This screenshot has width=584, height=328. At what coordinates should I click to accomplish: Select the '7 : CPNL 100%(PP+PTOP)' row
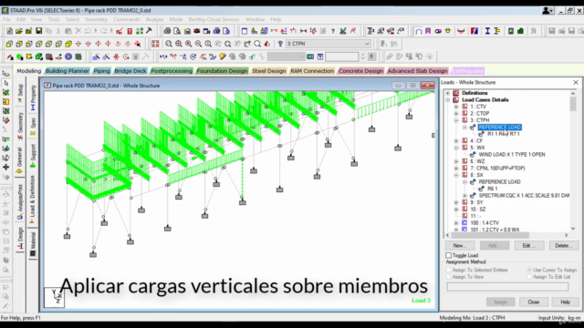pyautogui.click(x=497, y=168)
